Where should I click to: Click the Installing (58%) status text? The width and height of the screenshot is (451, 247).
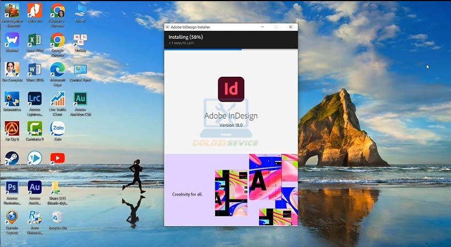185,37
